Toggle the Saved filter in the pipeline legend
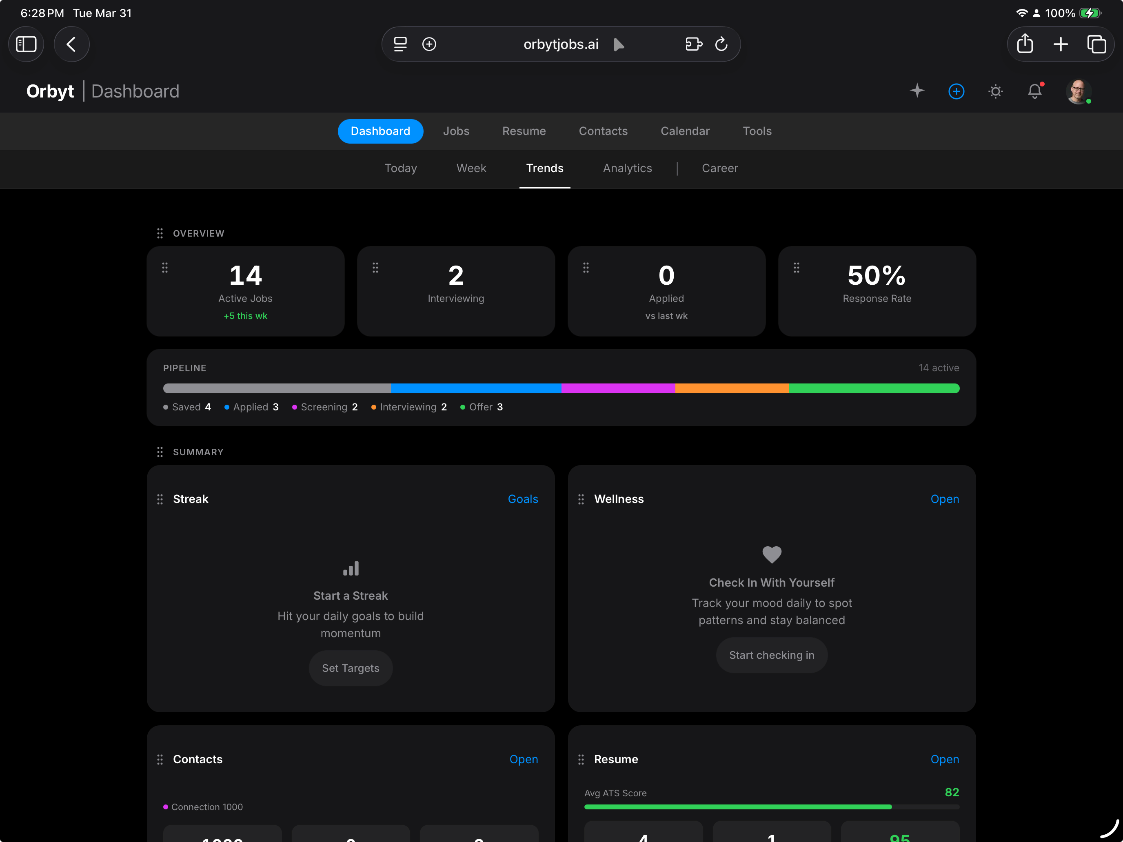The width and height of the screenshot is (1123, 842). click(x=187, y=407)
